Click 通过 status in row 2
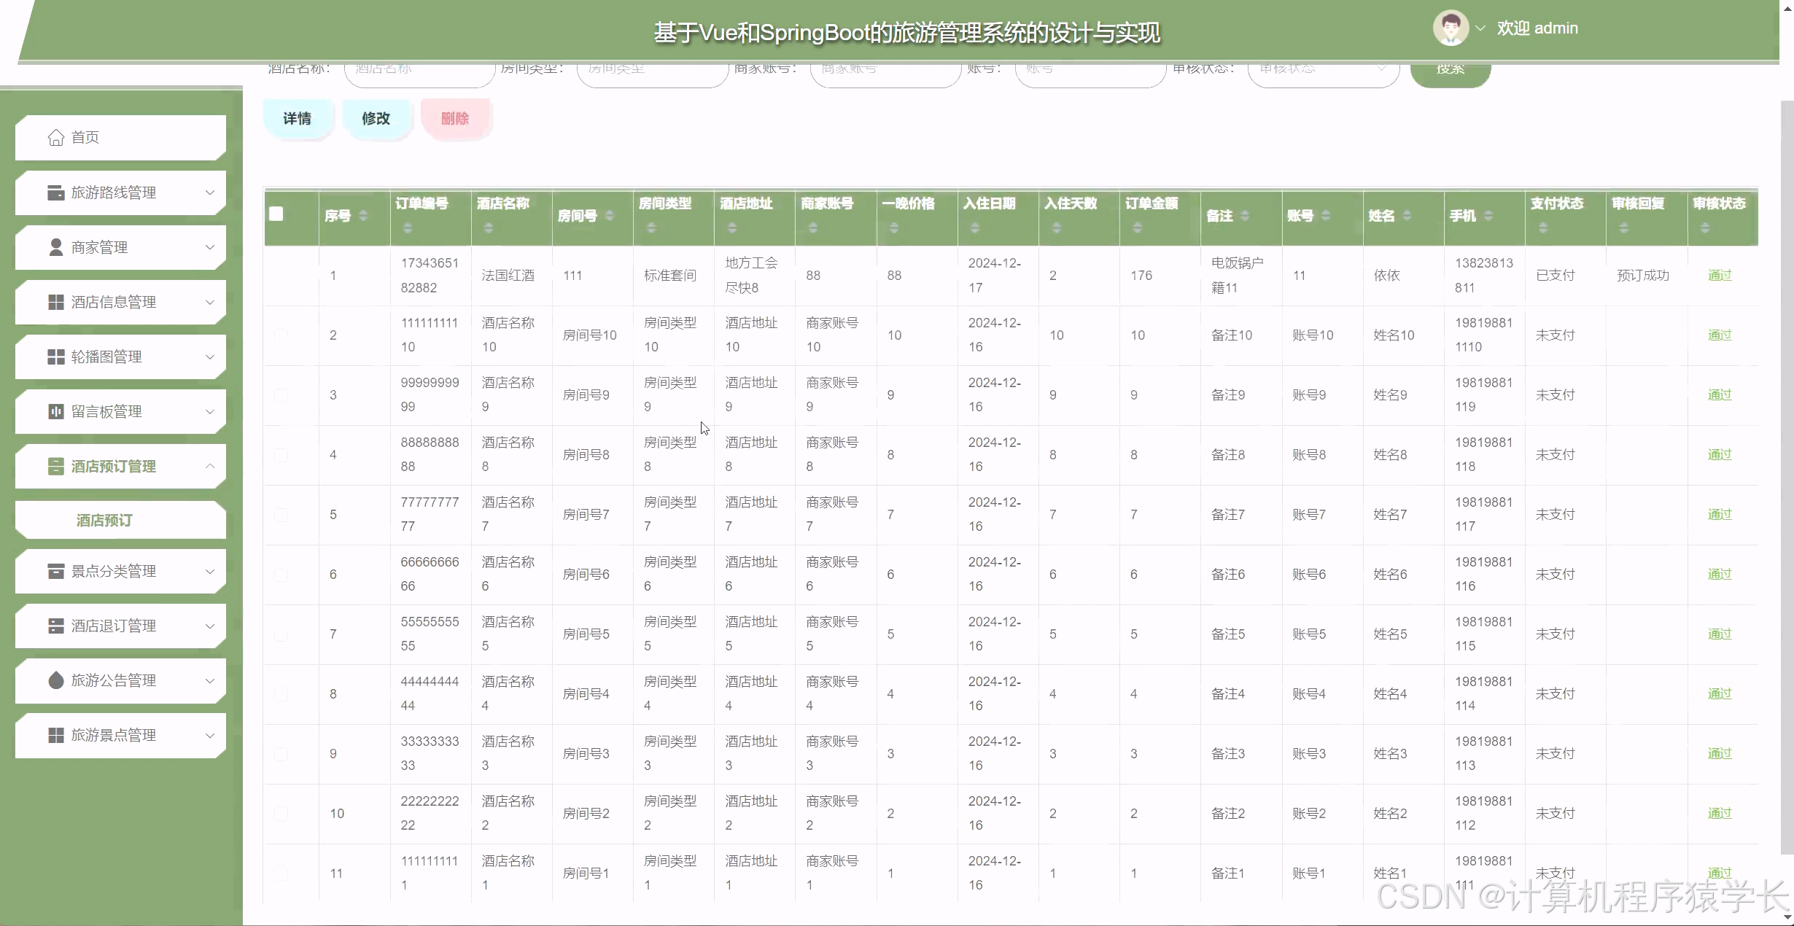This screenshot has width=1794, height=926. click(x=1720, y=335)
